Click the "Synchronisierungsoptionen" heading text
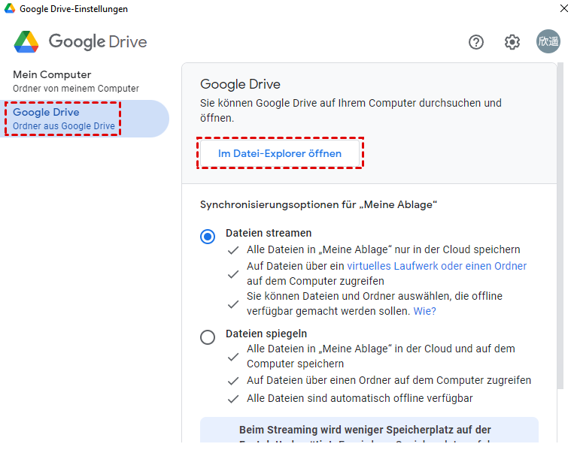The height and width of the screenshot is (453, 574). [x=319, y=204]
